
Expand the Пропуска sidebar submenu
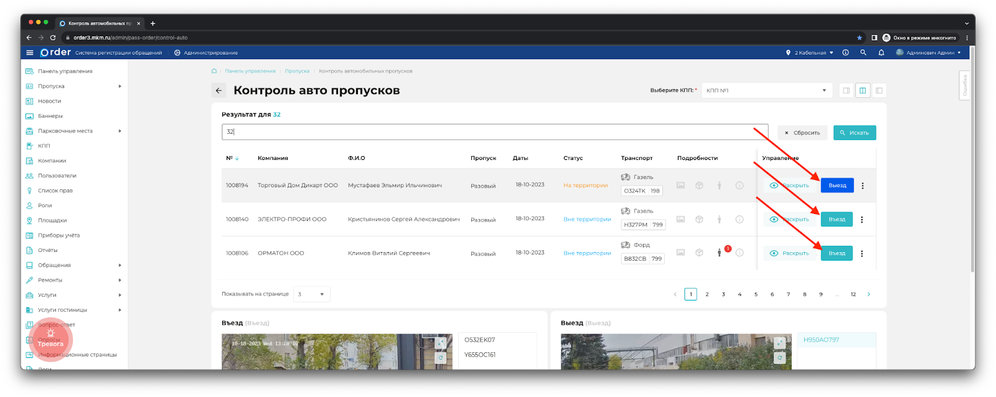[x=120, y=86]
